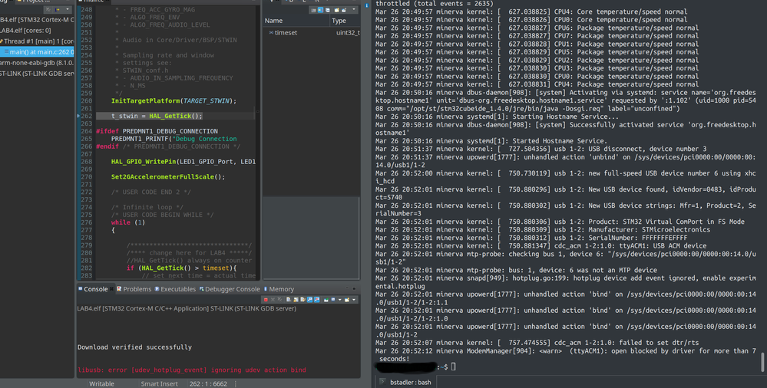
Task: Open the Memory tab
Action: (279, 289)
